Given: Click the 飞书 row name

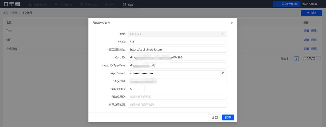Looking at the screenshot, I should [9, 31].
